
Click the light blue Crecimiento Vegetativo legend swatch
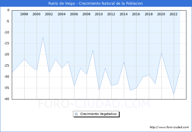76,114
